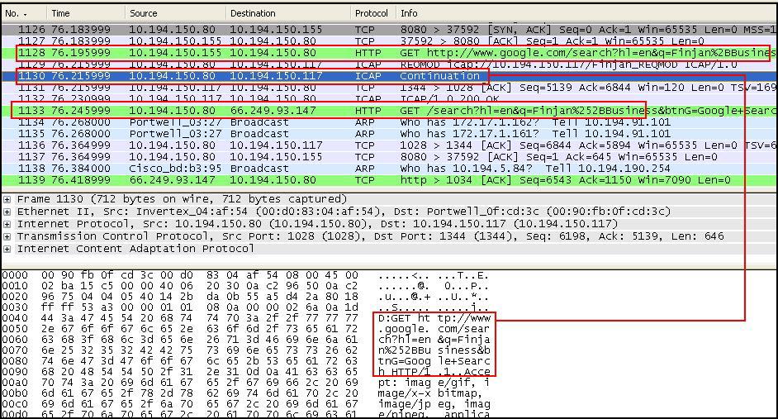Expand the Internet Protocol section

coord(7,224)
